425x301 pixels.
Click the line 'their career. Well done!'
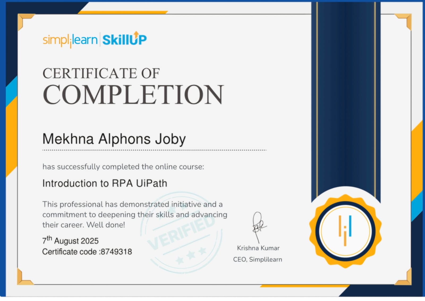[x=84, y=225]
